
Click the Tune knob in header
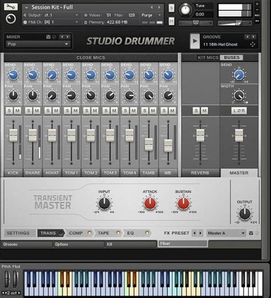coord(185,10)
